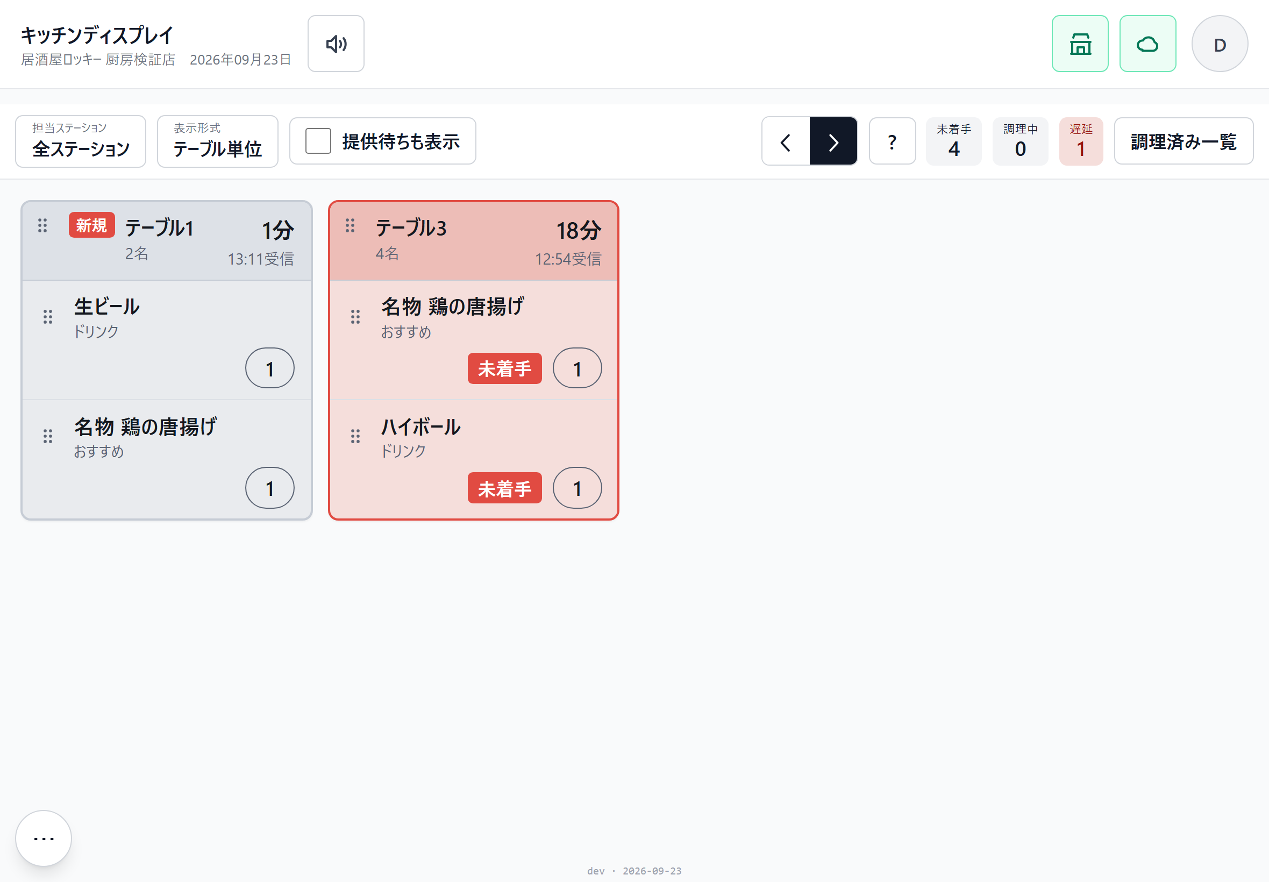Click quantity 1 button for ハイボール
1269x882 pixels.
point(578,488)
